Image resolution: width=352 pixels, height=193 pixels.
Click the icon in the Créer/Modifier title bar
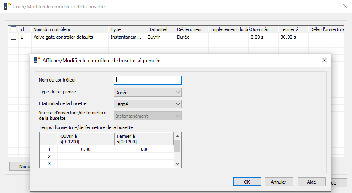[x=7, y=7]
